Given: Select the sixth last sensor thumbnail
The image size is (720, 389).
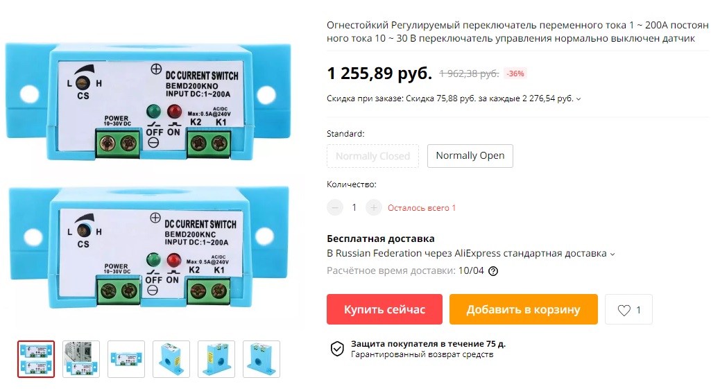Looking at the screenshot, I should pos(261,359).
